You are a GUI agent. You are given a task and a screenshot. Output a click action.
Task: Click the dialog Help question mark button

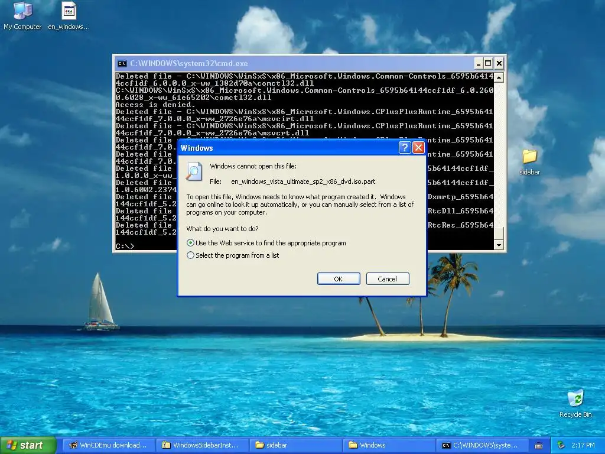(x=404, y=147)
